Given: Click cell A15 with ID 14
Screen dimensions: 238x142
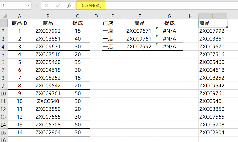Looking at the screenshot, I should point(19,132).
